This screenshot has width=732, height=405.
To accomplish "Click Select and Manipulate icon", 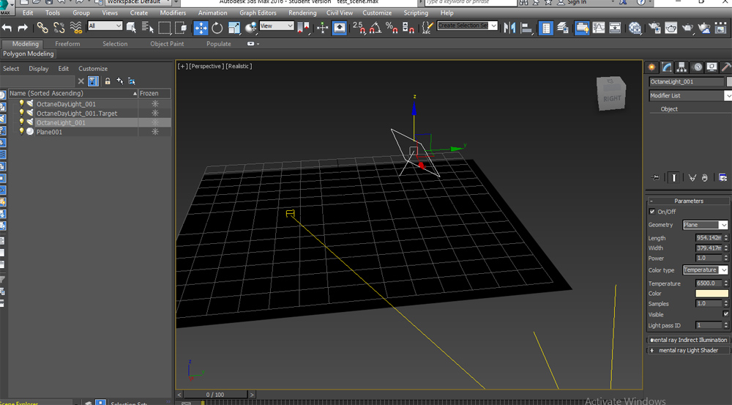I will coord(323,28).
